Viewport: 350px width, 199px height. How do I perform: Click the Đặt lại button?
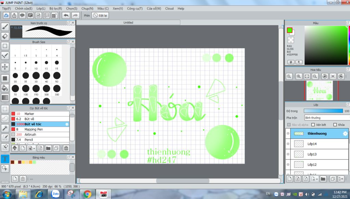tap(100, 15)
